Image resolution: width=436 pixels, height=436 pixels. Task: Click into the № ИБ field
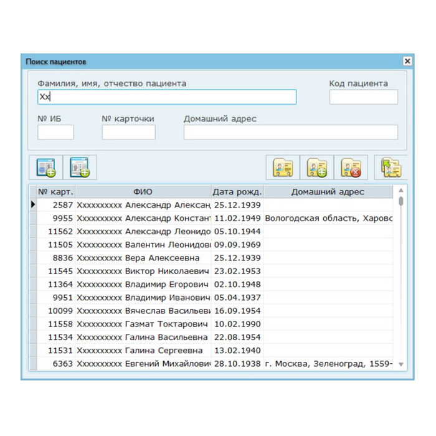pos(55,132)
